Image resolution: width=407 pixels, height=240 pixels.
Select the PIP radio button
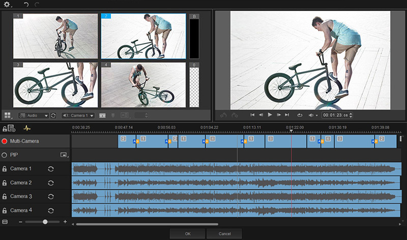click(x=5, y=154)
